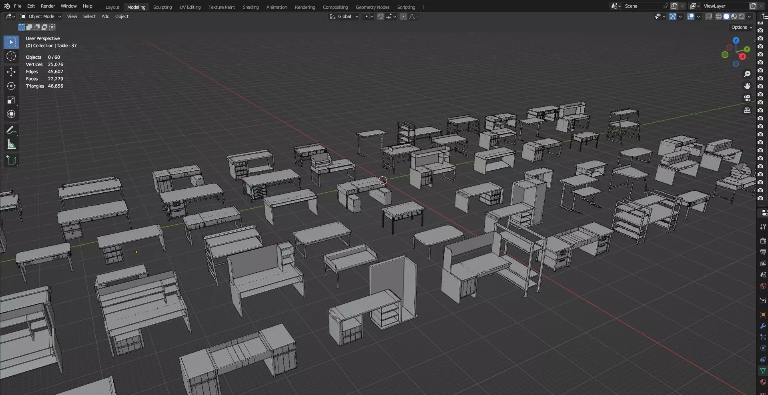Select the Annotate pencil tool
The height and width of the screenshot is (395, 768).
click(11, 130)
